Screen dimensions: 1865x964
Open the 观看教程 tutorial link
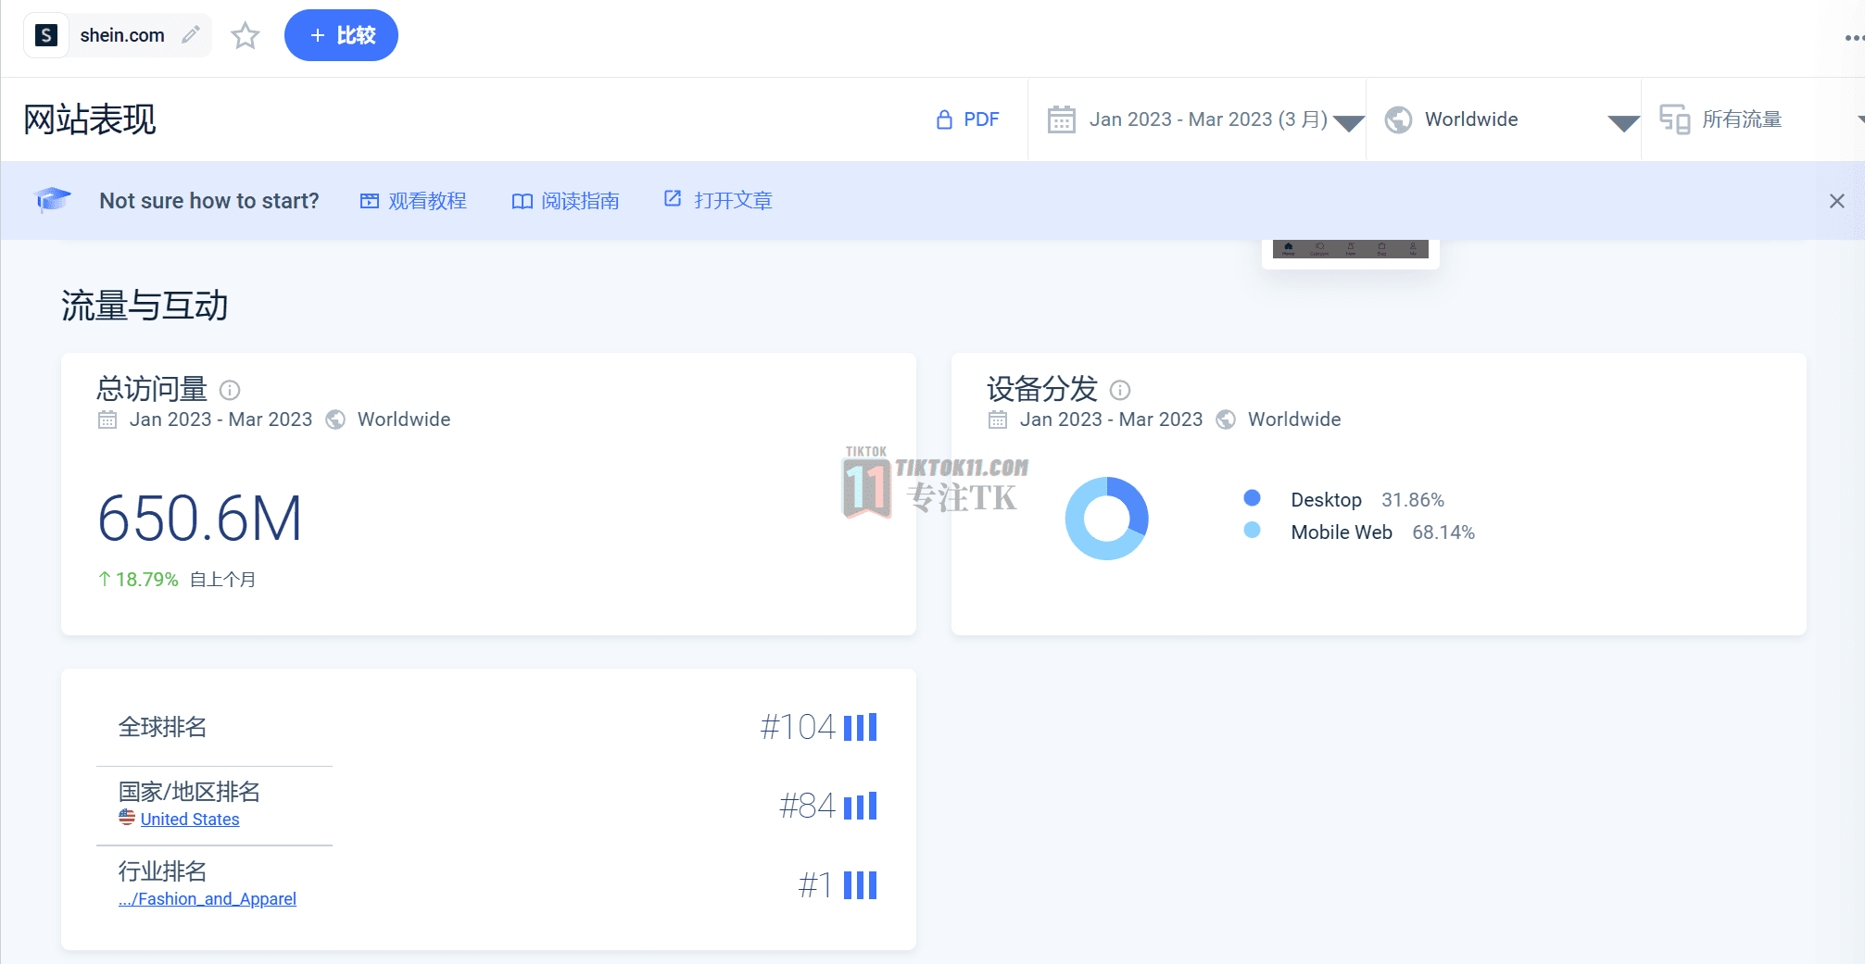(413, 201)
